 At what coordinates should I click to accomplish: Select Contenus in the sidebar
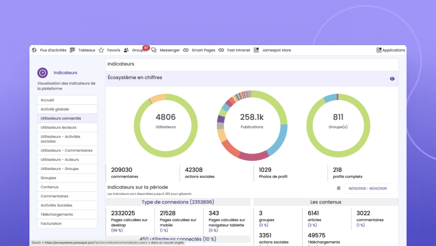pyautogui.click(x=67, y=187)
